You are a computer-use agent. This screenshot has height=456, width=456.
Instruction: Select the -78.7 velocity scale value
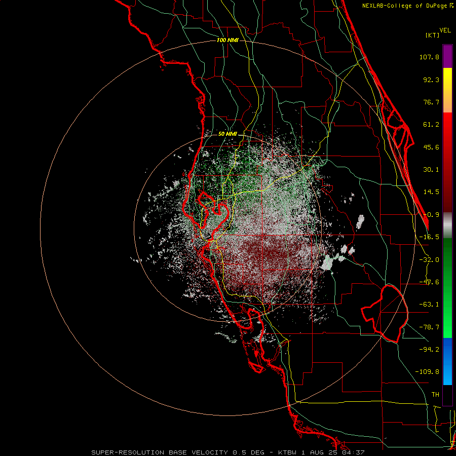coord(429,327)
